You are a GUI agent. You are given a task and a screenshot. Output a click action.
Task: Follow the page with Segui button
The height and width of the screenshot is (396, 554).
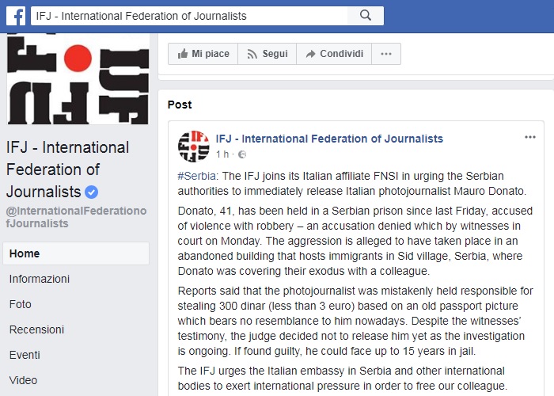pos(268,54)
